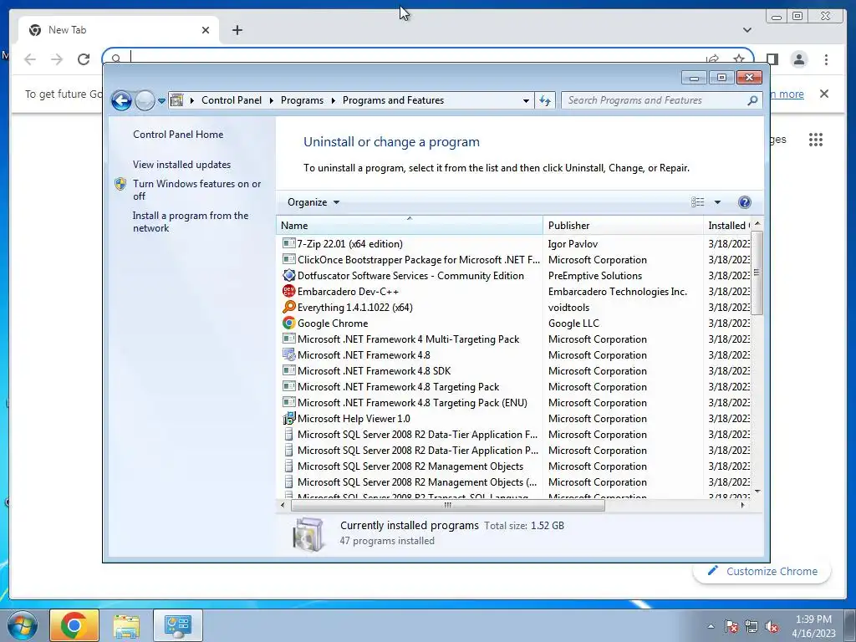
Task: Click magnifier icon in Control Panel search box
Action: (x=752, y=100)
